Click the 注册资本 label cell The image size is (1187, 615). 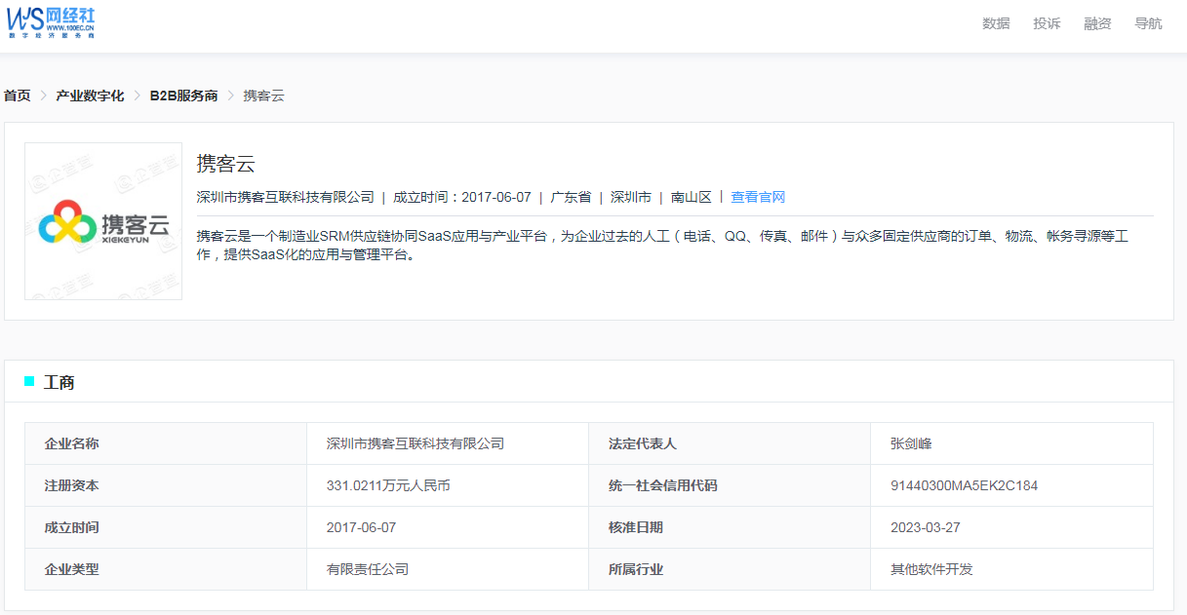point(166,485)
